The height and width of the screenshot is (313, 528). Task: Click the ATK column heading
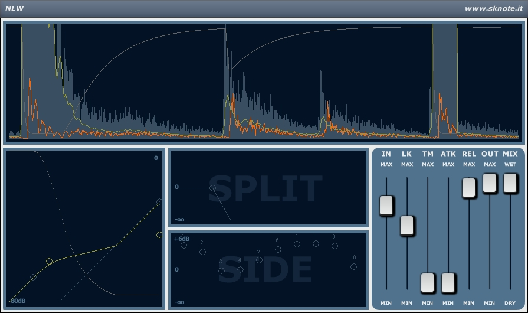[x=448, y=154]
